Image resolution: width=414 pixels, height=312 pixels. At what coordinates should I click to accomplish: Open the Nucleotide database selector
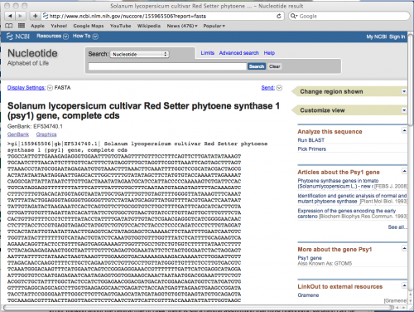tap(140, 54)
